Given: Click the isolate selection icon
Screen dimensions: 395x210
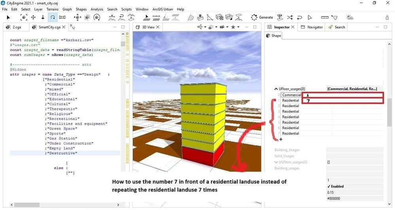Looking at the screenshot, I should (87, 17).
